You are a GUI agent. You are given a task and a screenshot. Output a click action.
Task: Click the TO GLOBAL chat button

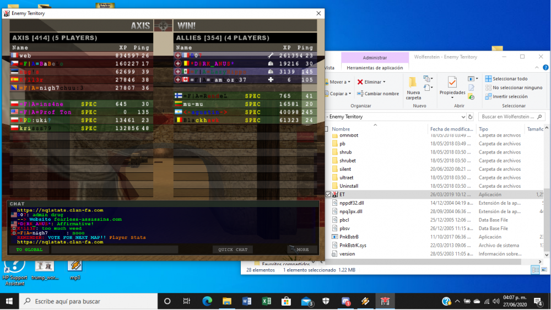[x=30, y=249]
